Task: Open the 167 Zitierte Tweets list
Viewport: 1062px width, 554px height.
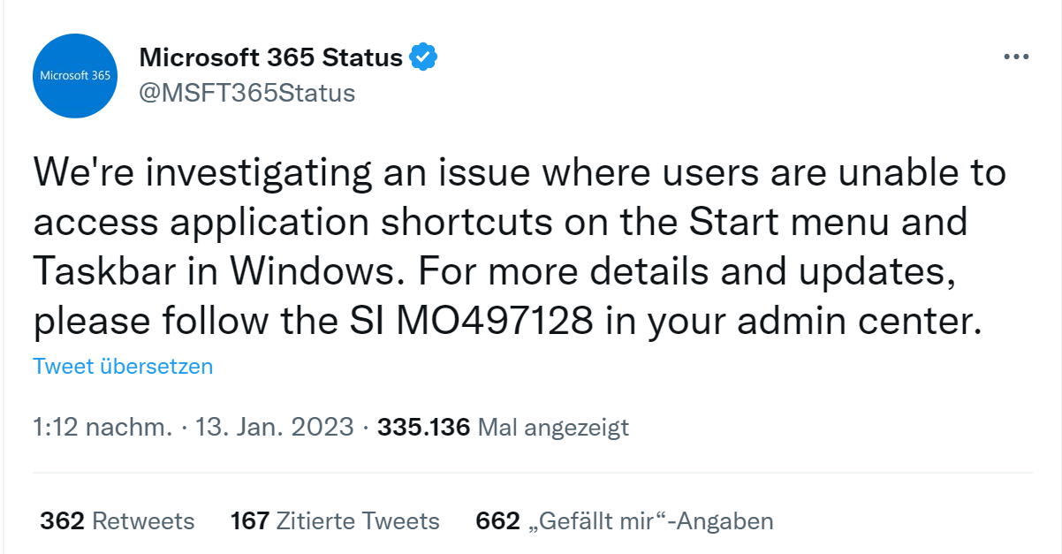Action: 335,521
